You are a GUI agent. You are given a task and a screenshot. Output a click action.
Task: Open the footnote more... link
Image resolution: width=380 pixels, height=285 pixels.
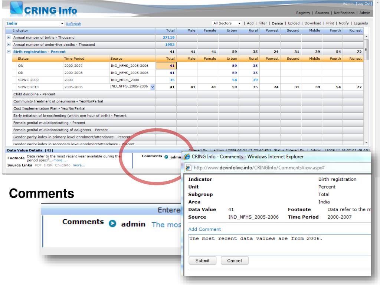60,160
